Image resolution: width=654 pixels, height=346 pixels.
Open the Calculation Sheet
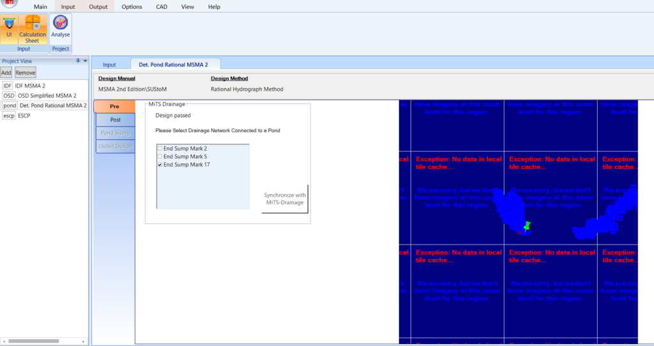[32, 29]
